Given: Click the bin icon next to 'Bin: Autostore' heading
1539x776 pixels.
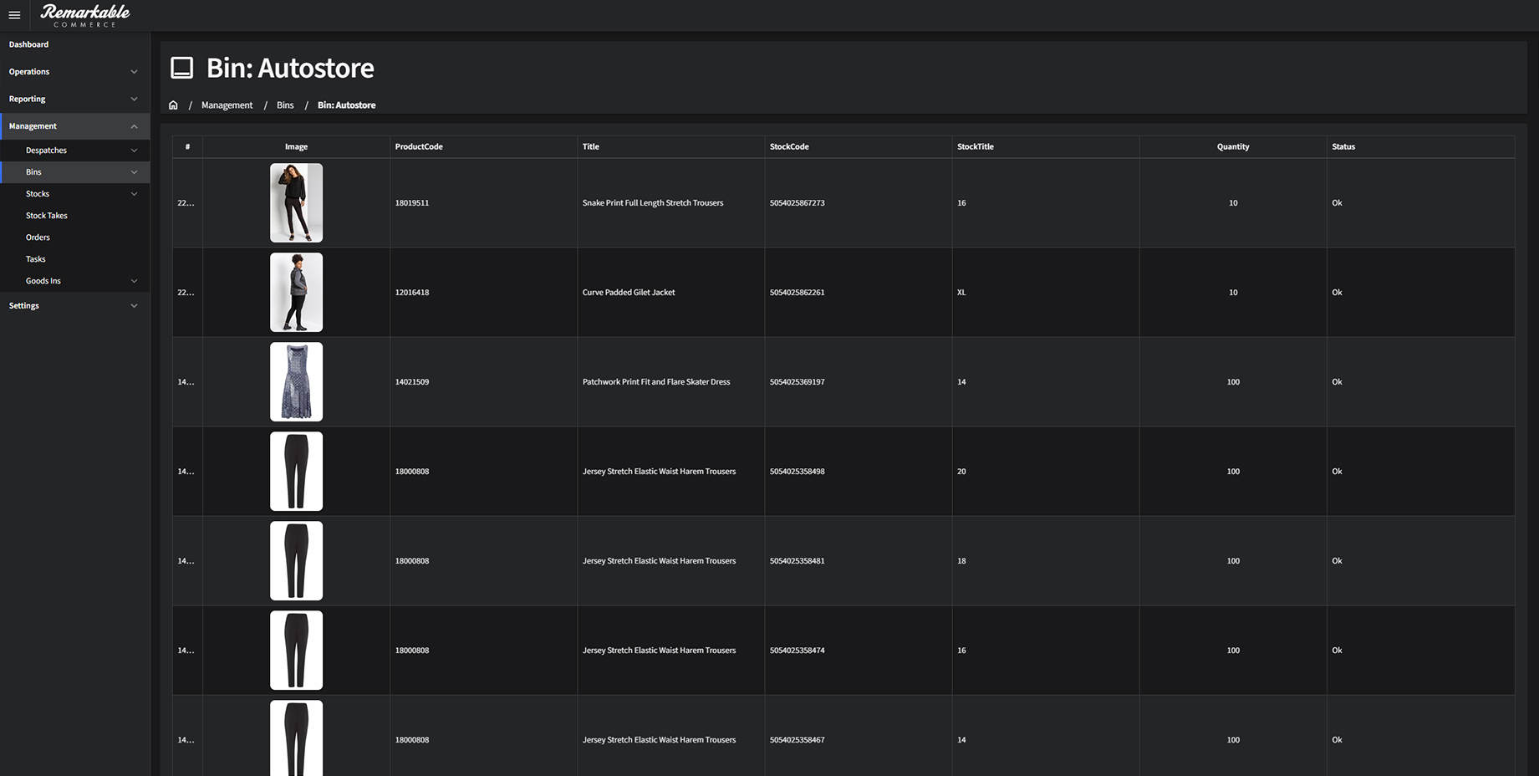Looking at the screenshot, I should coord(182,67).
